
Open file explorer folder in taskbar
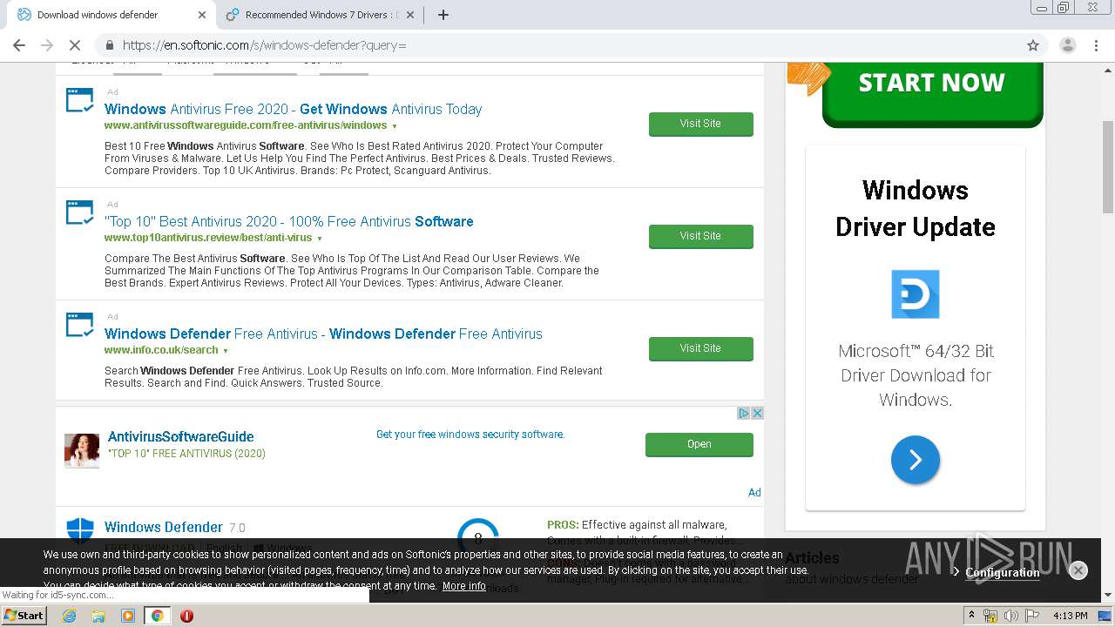(98, 616)
